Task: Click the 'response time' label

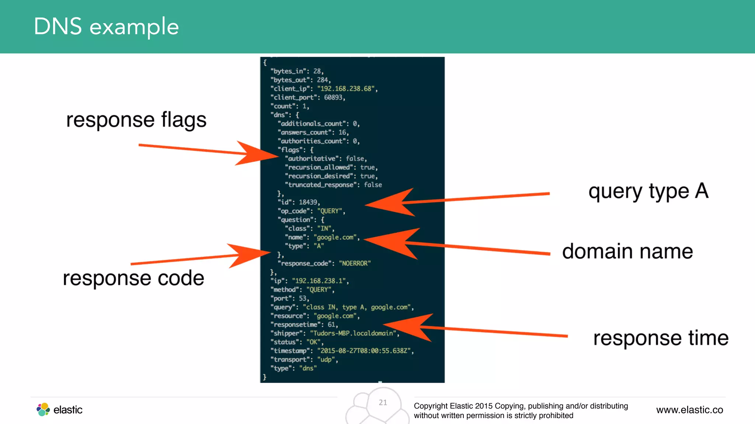Action: pos(661,338)
